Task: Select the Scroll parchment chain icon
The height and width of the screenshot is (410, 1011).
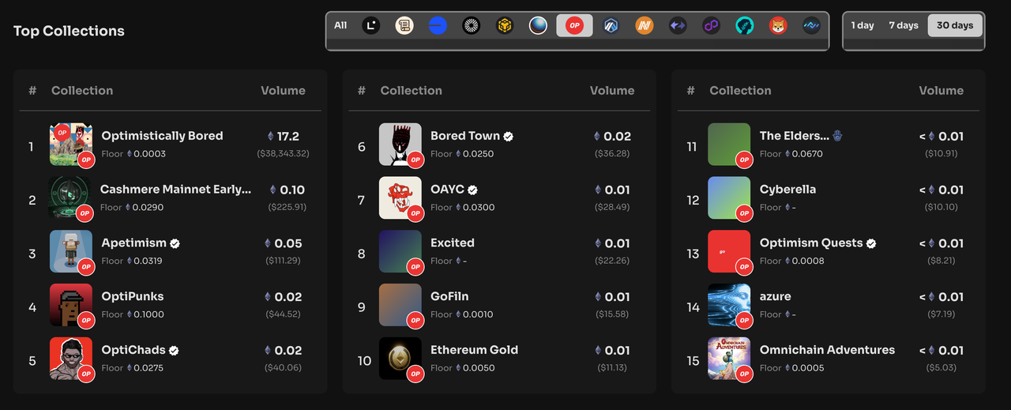Action: coord(404,26)
